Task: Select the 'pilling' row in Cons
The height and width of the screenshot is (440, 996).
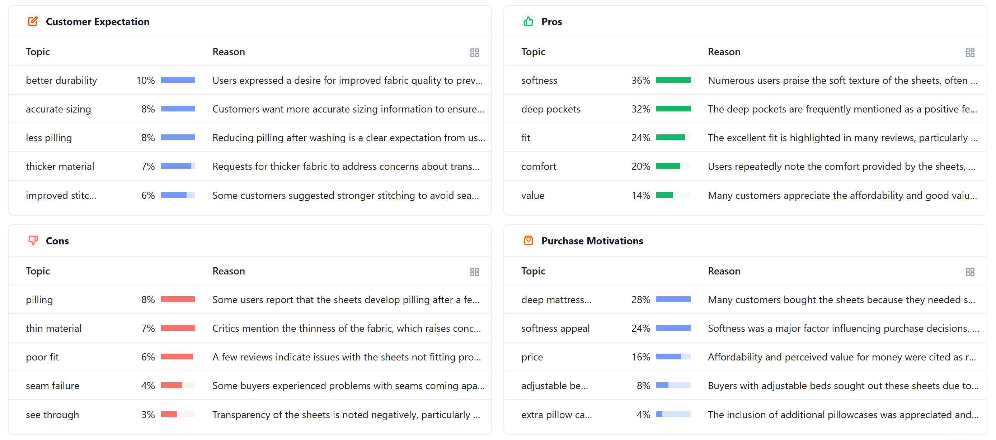Action: tap(39, 299)
